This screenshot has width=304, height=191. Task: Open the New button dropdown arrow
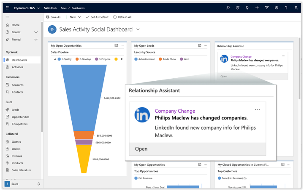coord(80,17)
